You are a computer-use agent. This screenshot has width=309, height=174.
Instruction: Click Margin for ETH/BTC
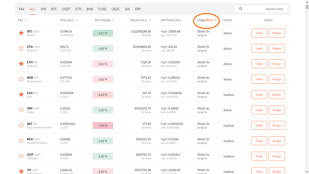click(x=277, y=64)
